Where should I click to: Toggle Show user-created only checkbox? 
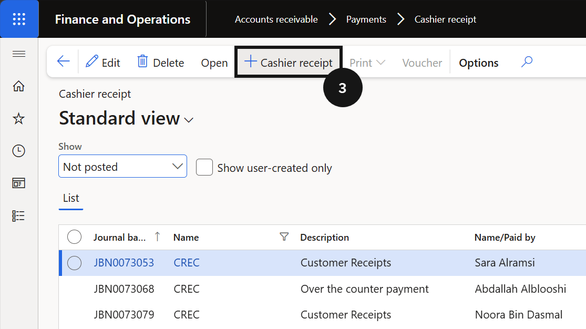pyautogui.click(x=204, y=168)
